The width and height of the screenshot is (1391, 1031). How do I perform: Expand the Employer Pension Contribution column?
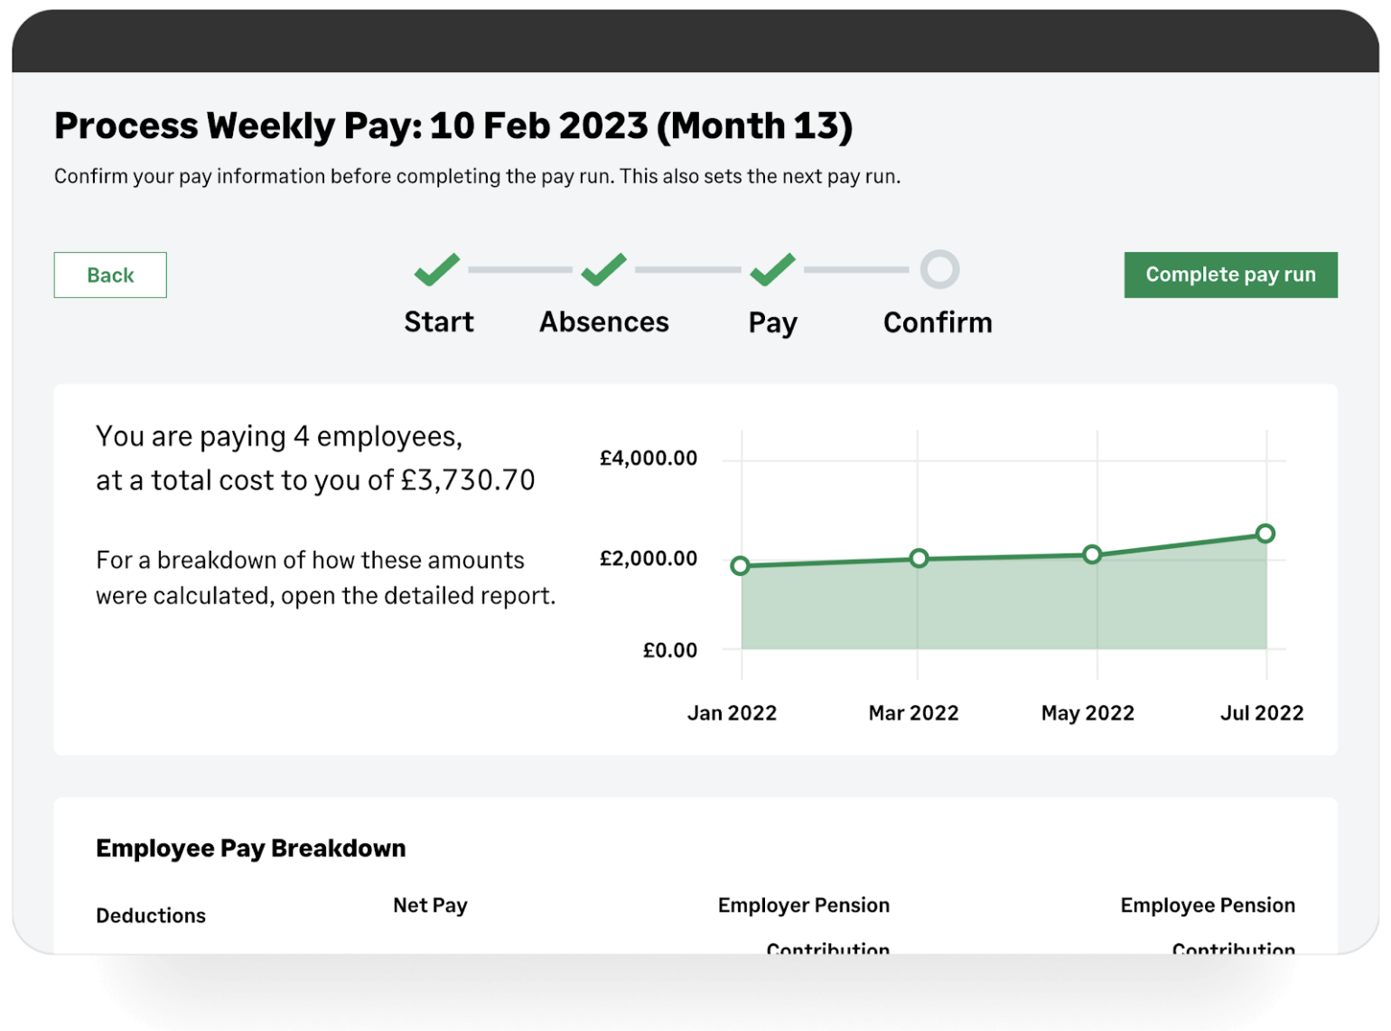click(803, 921)
